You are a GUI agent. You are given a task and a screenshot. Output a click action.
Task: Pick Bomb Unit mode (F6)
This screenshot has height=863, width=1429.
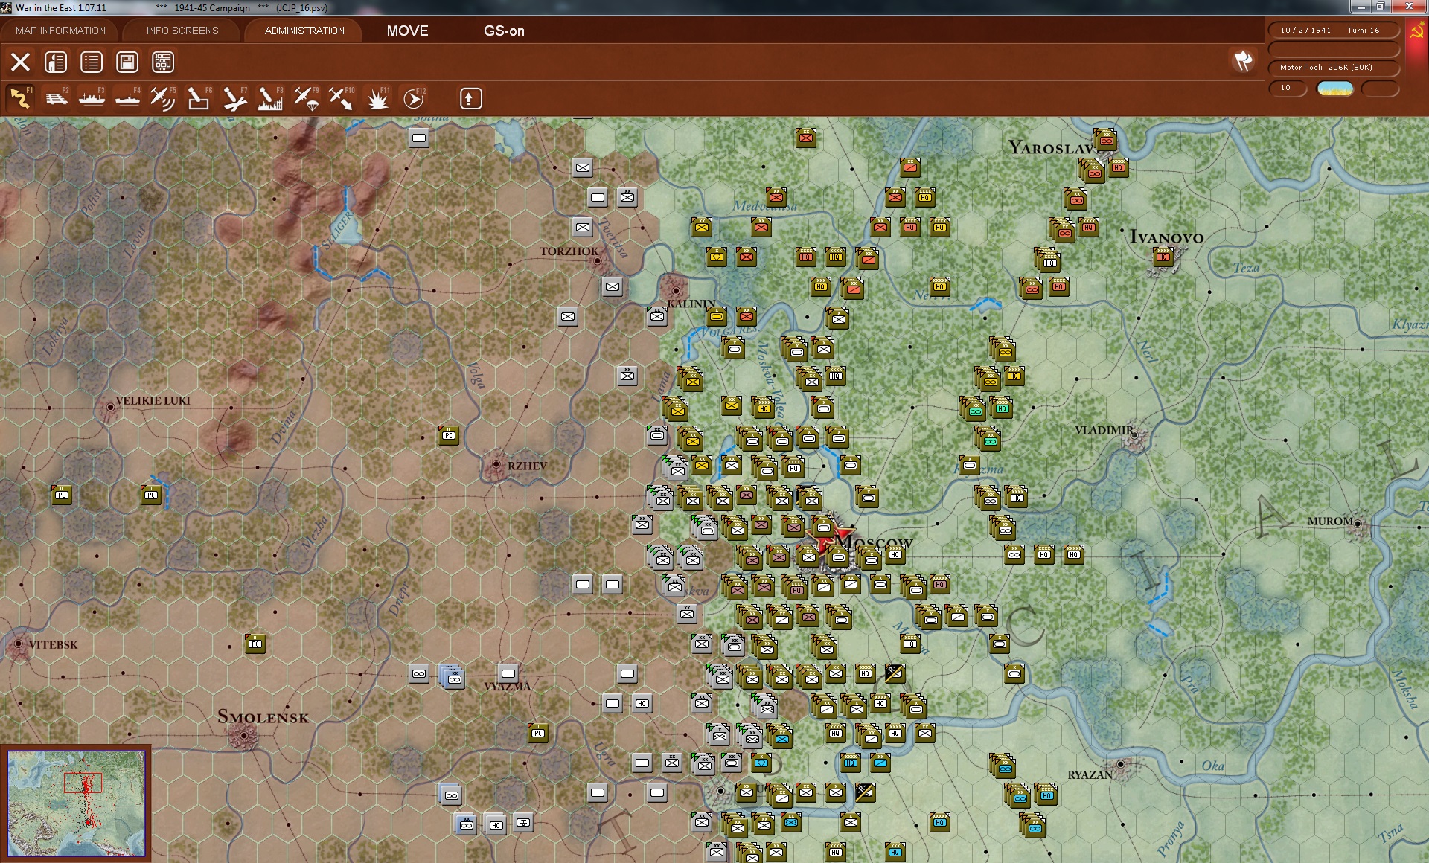tap(199, 98)
